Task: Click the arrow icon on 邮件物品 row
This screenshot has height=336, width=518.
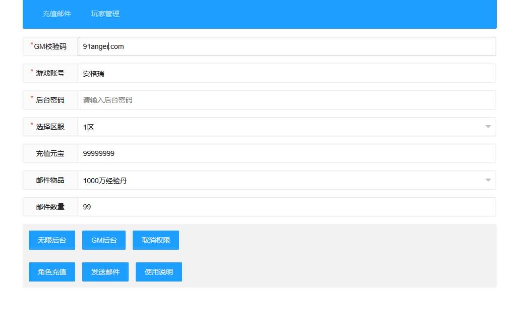Action: tap(488, 180)
